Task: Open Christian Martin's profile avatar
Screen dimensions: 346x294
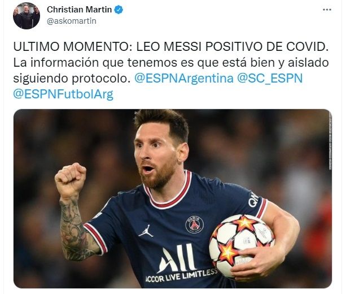Action: point(27,15)
